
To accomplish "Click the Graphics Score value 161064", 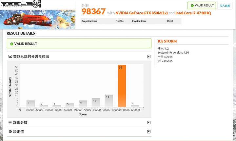I will click(x=120, y=21).
